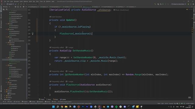Collapse the Enums folder
Image resolution: width=195 pixels, height=109 pixels.
[6, 24]
